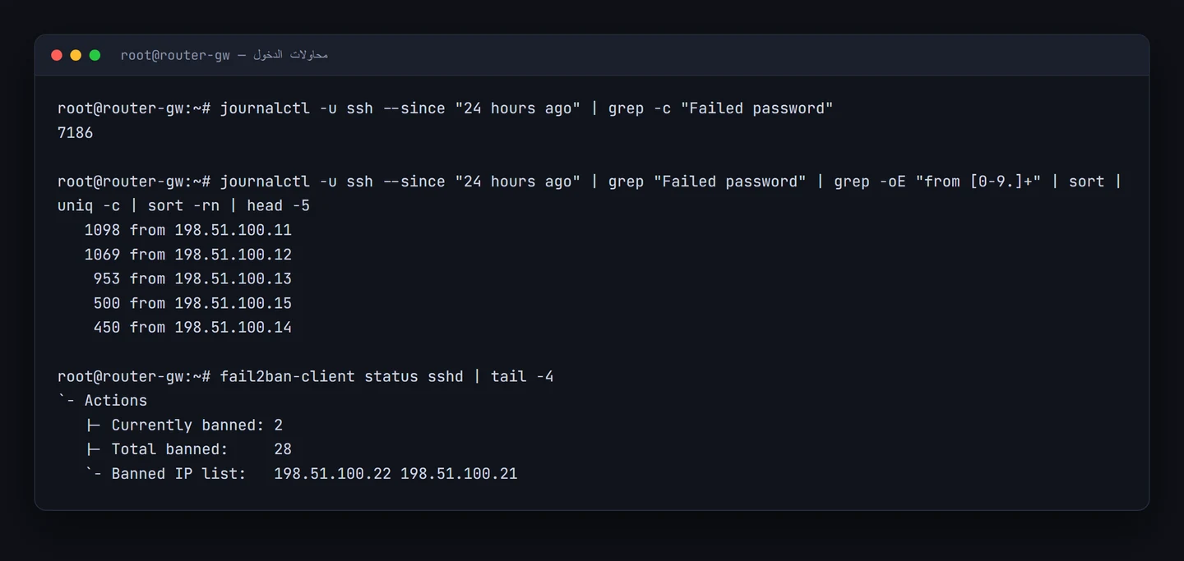Click IP address 198.51.100.11 in output
Image resolution: width=1184 pixels, height=561 pixels.
point(234,230)
